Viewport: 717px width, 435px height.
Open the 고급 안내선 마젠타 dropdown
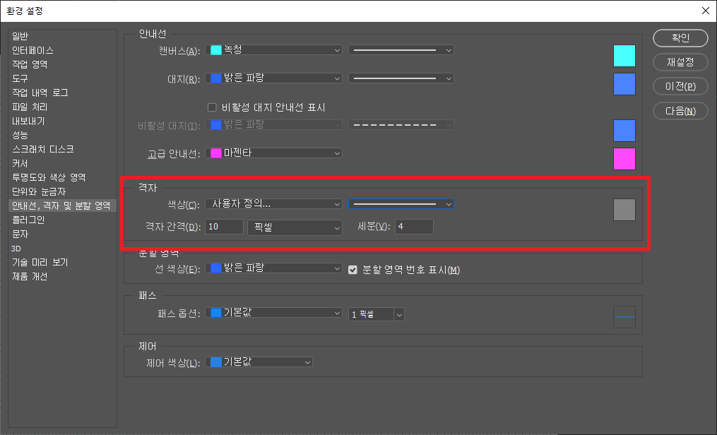point(274,153)
